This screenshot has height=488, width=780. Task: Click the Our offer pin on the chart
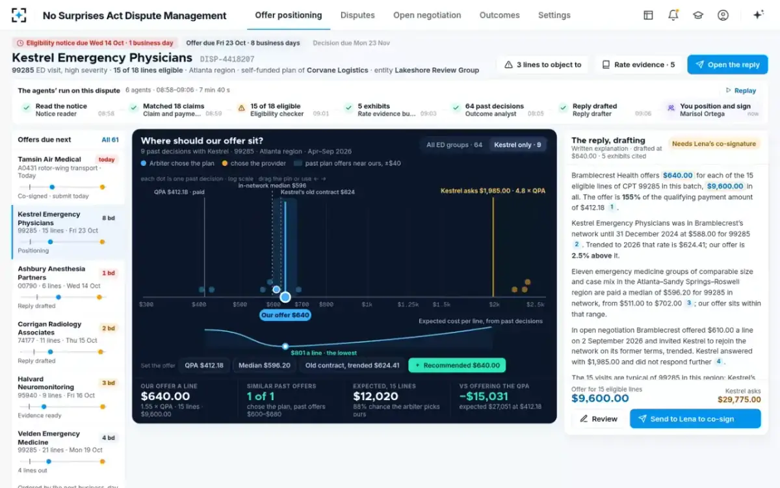tap(285, 297)
